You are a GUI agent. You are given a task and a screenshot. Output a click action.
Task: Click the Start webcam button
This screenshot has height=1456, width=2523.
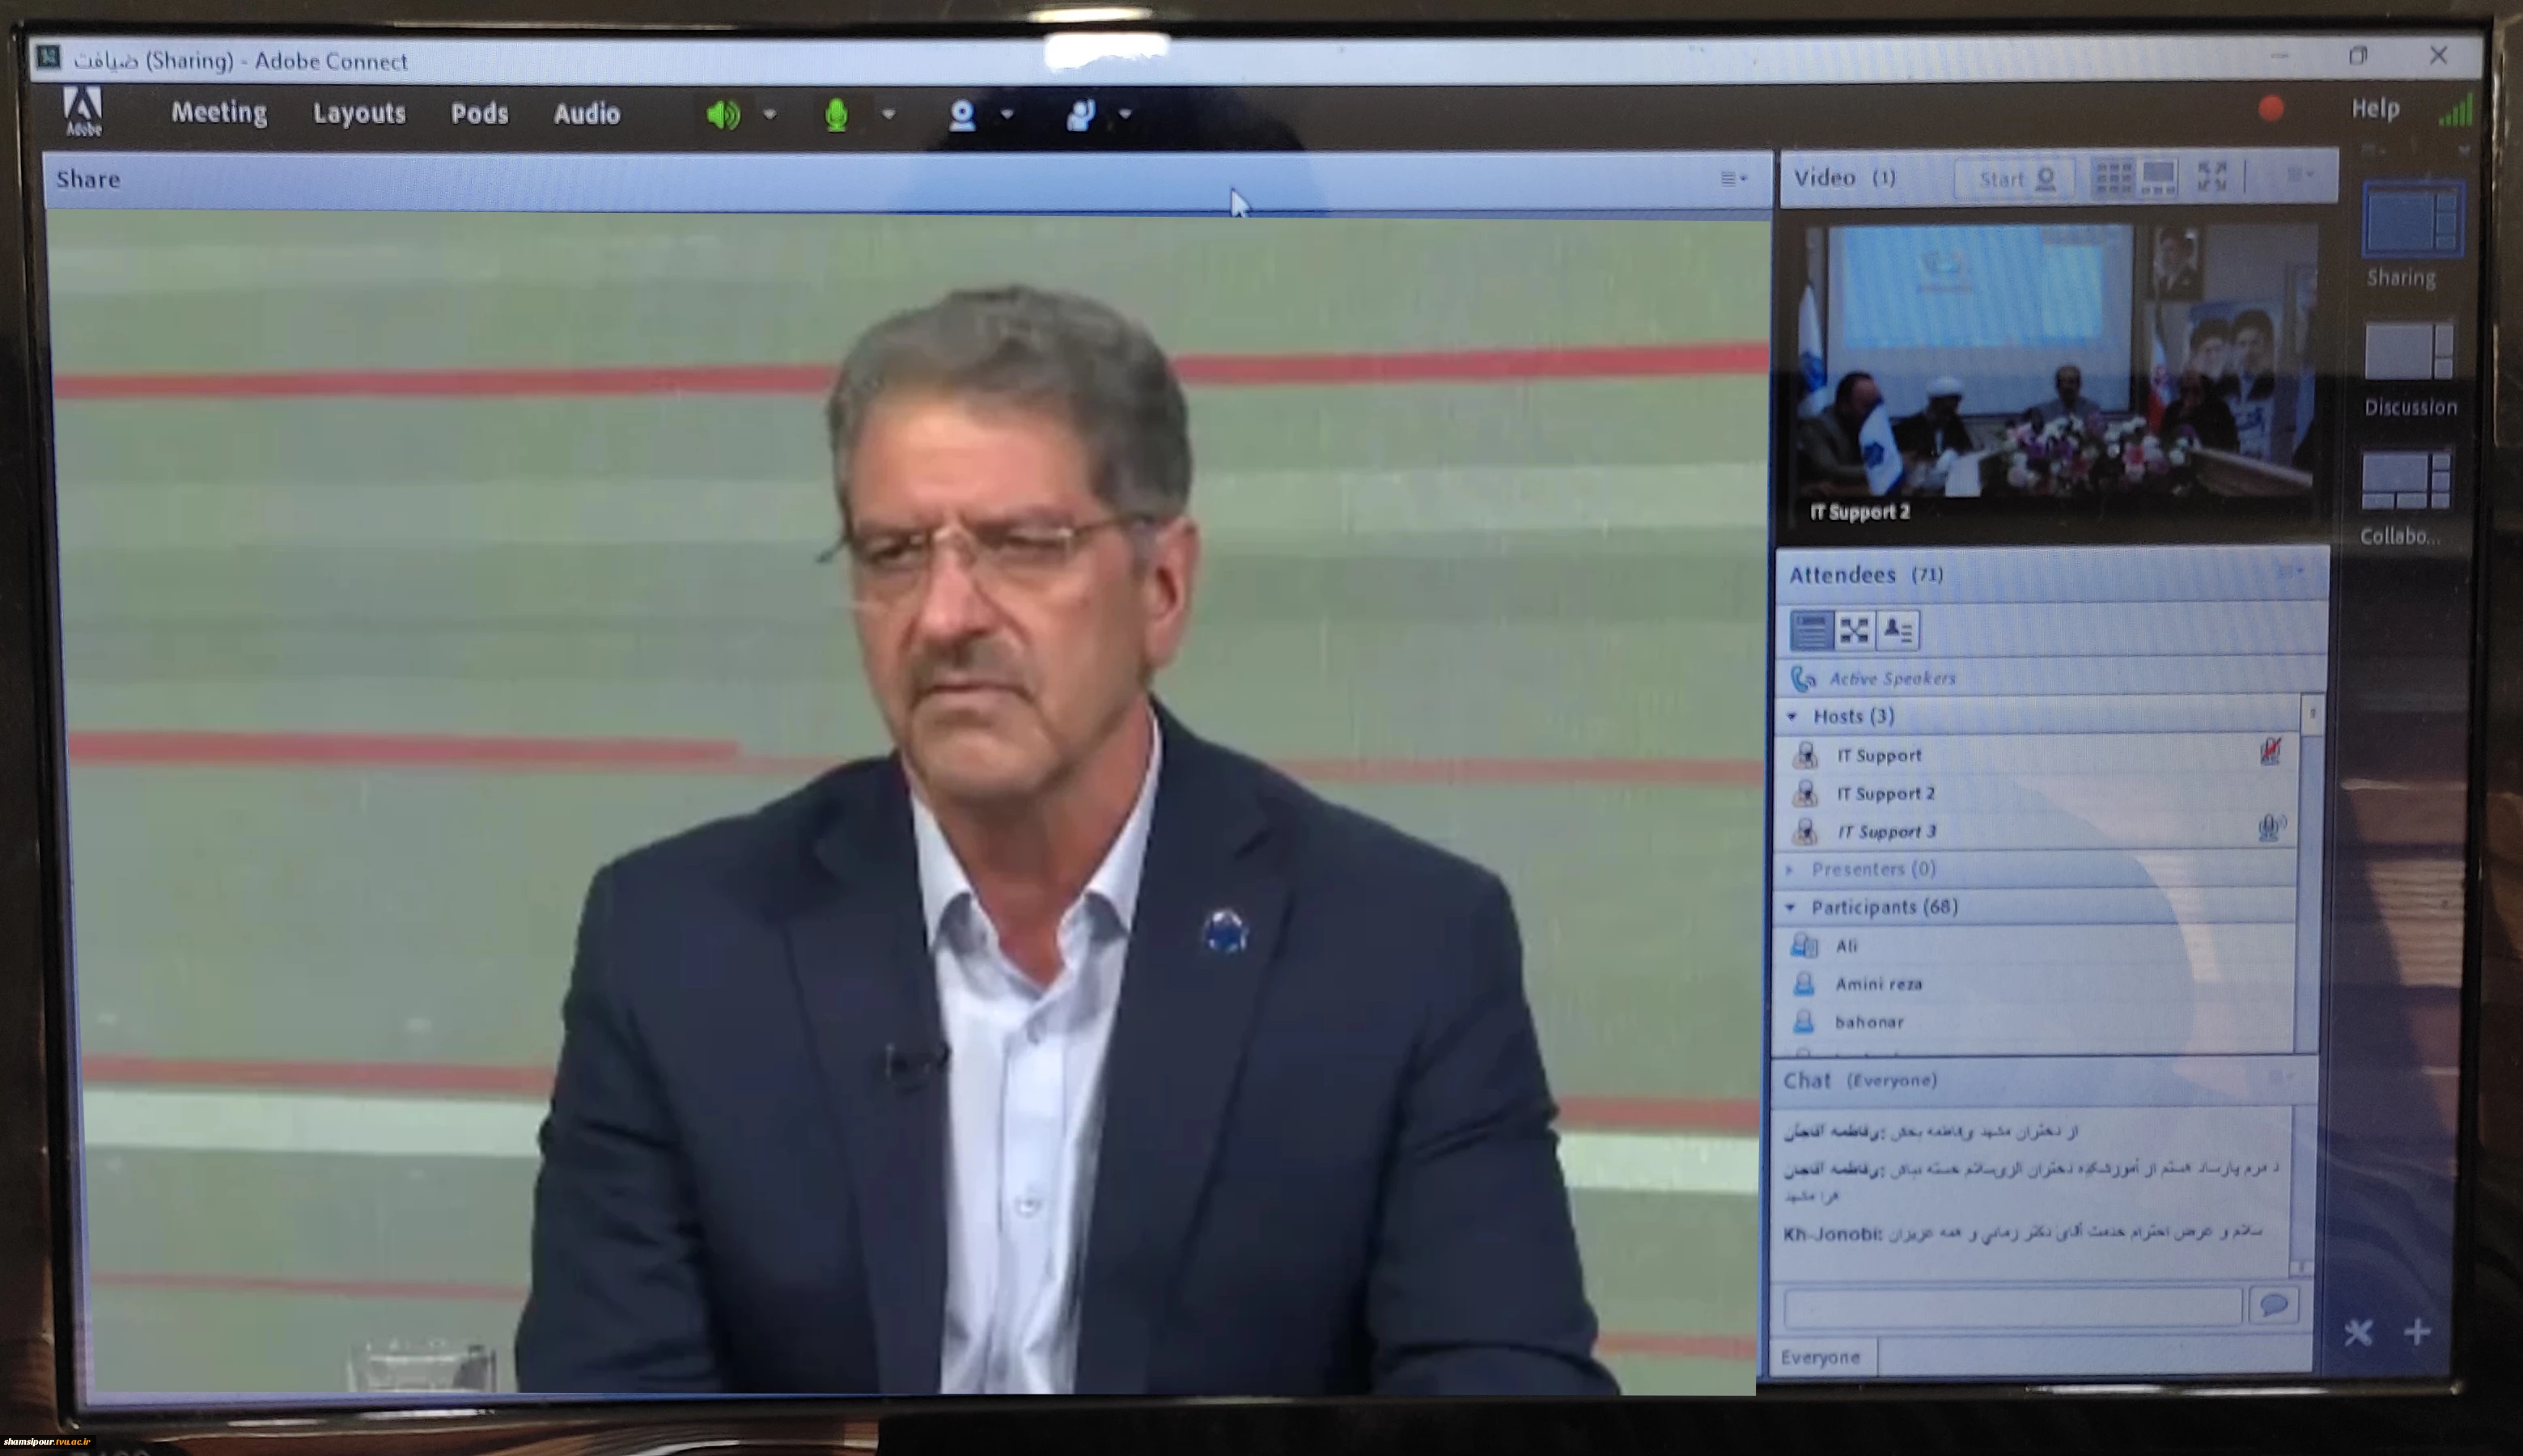pos(2015,179)
